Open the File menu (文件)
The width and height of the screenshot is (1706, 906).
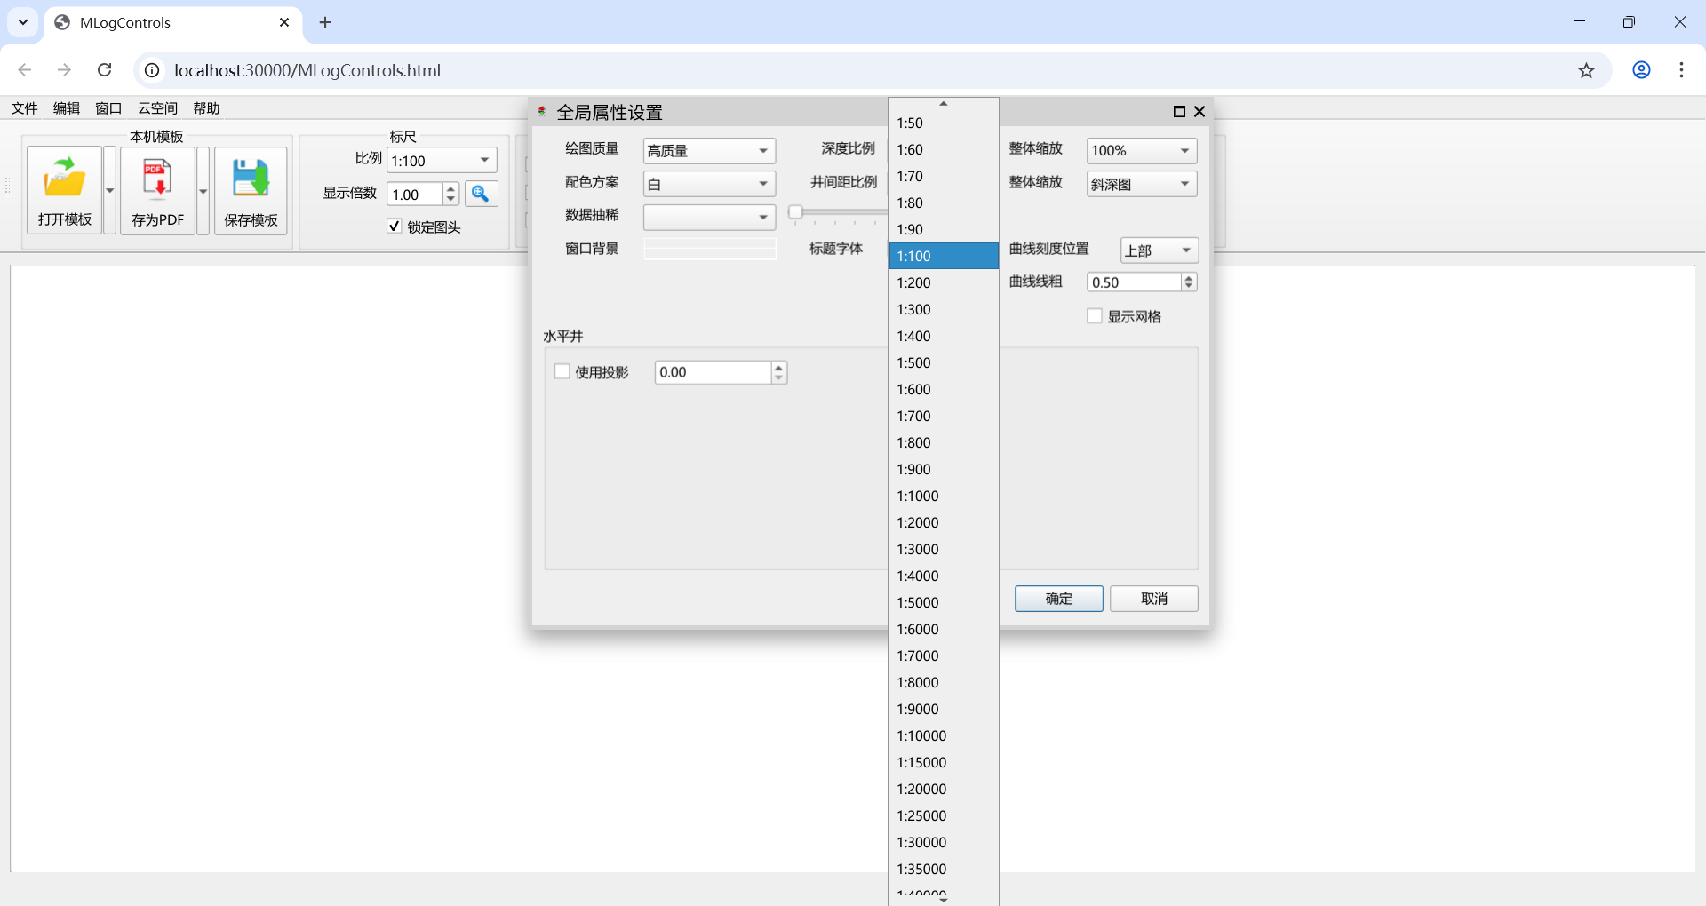point(24,108)
